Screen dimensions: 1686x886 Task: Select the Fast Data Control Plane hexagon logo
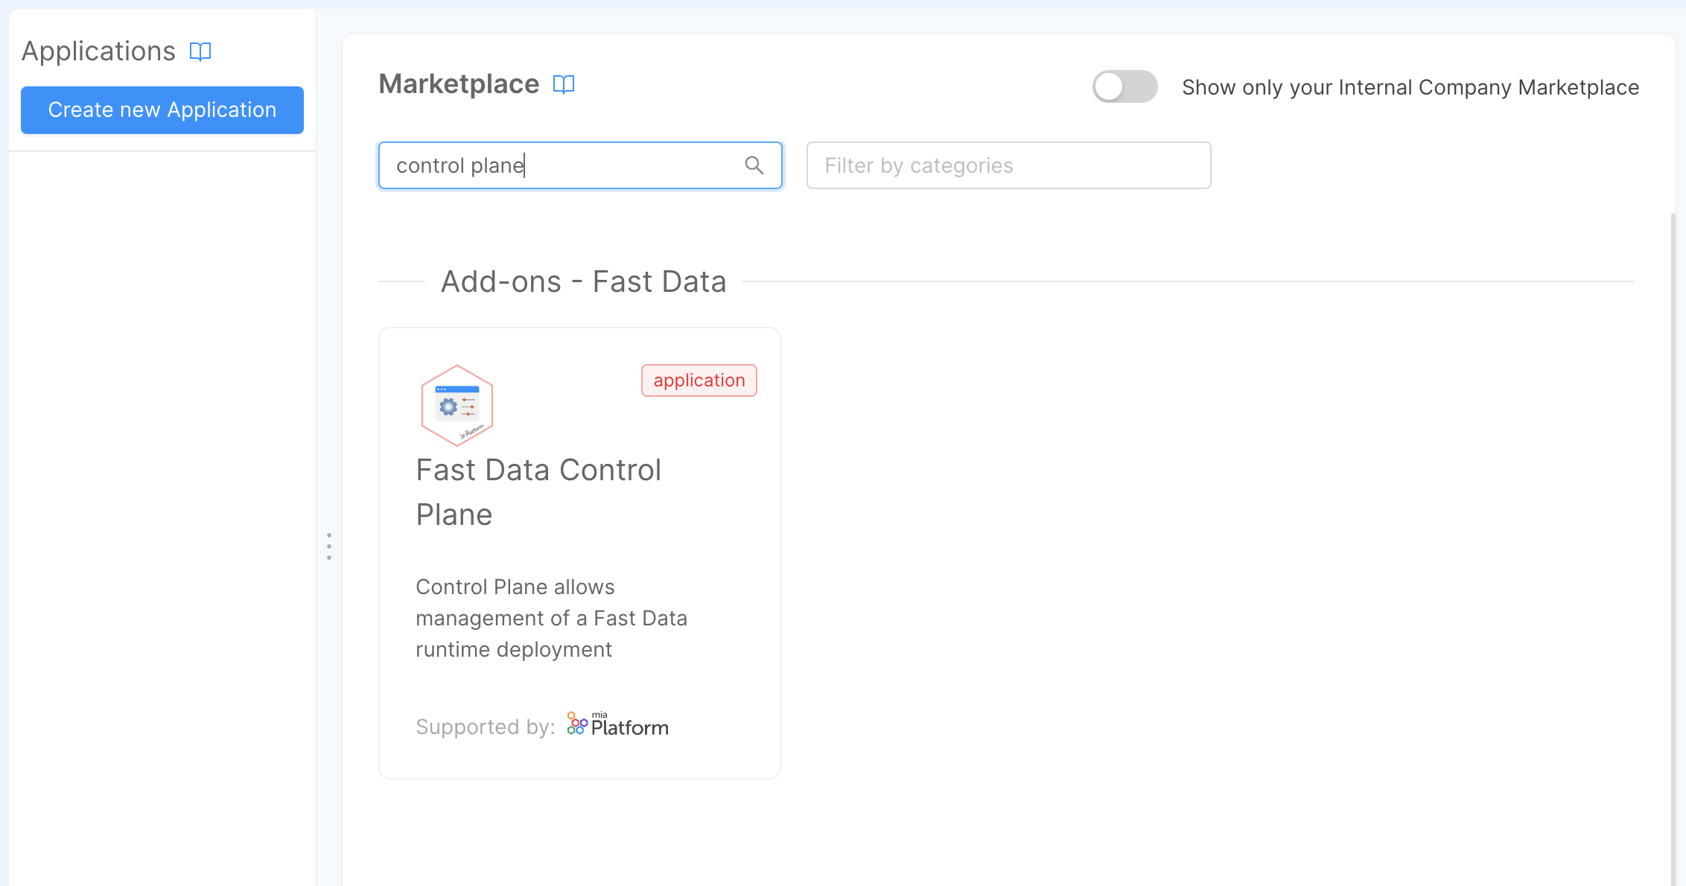[457, 406]
